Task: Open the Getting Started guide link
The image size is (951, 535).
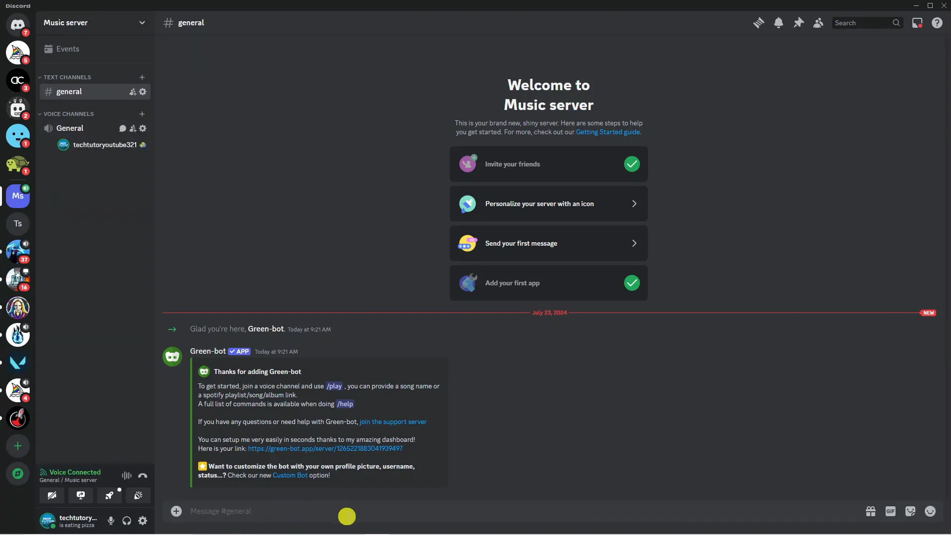Action: pyautogui.click(x=607, y=132)
